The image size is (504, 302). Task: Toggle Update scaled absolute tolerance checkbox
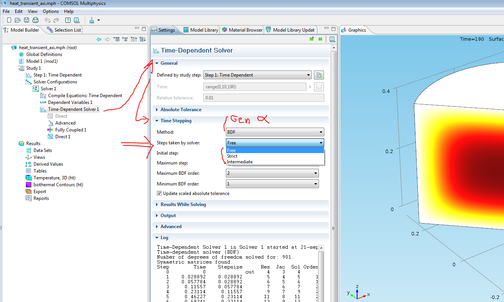[159, 193]
